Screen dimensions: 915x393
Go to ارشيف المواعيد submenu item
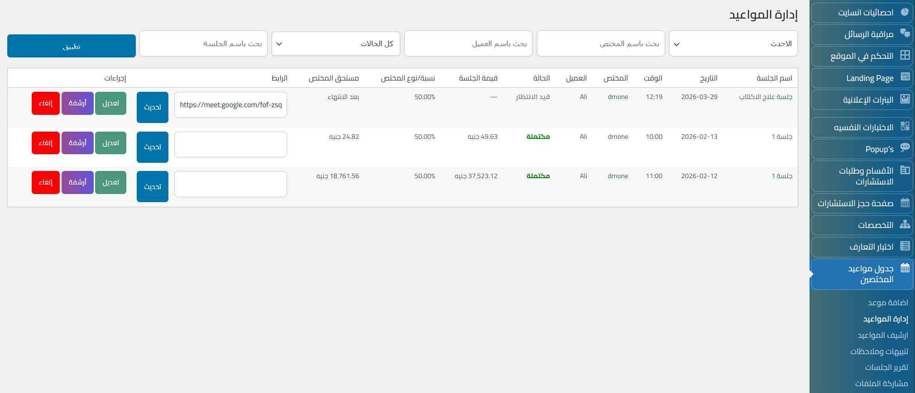point(882,335)
